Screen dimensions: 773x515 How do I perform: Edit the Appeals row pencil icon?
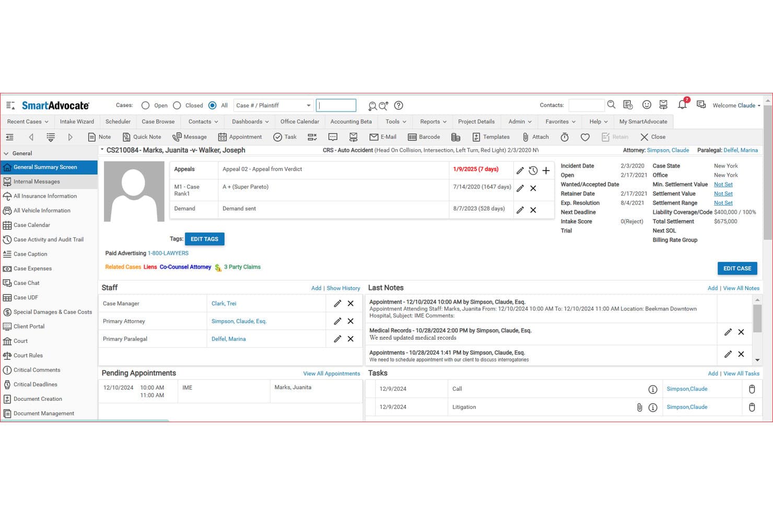coord(520,171)
